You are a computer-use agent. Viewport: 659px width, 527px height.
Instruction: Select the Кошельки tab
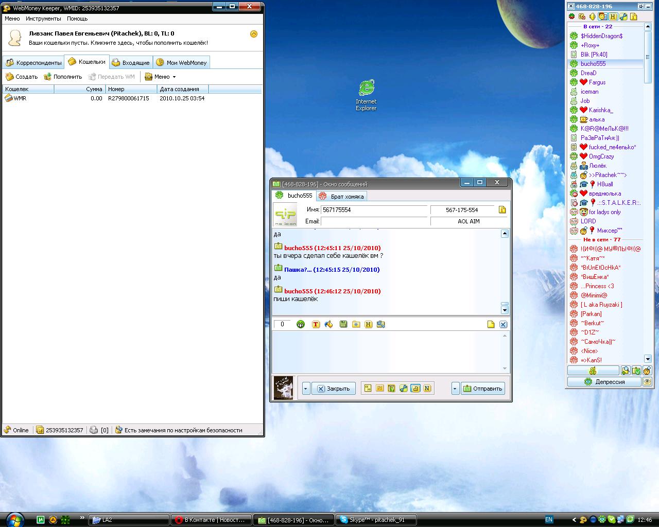pos(86,62)
